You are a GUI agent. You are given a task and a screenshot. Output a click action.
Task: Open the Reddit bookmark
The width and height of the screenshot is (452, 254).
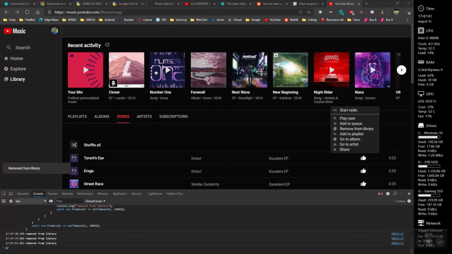[x=292, y=20]
